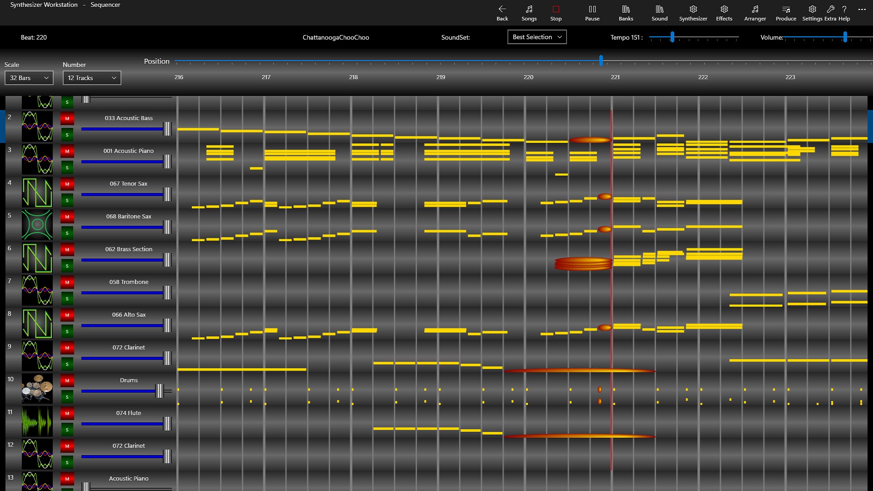Open the Synthesizer view
Image resolution: width=873 pixels, height=491 pixels.
click(x=692, y=12)
